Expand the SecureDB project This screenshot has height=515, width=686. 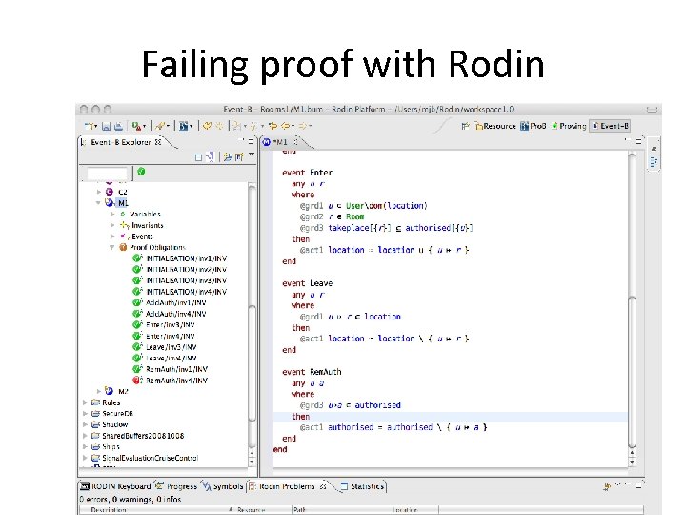pyautogui.click(x=85, y=413)
